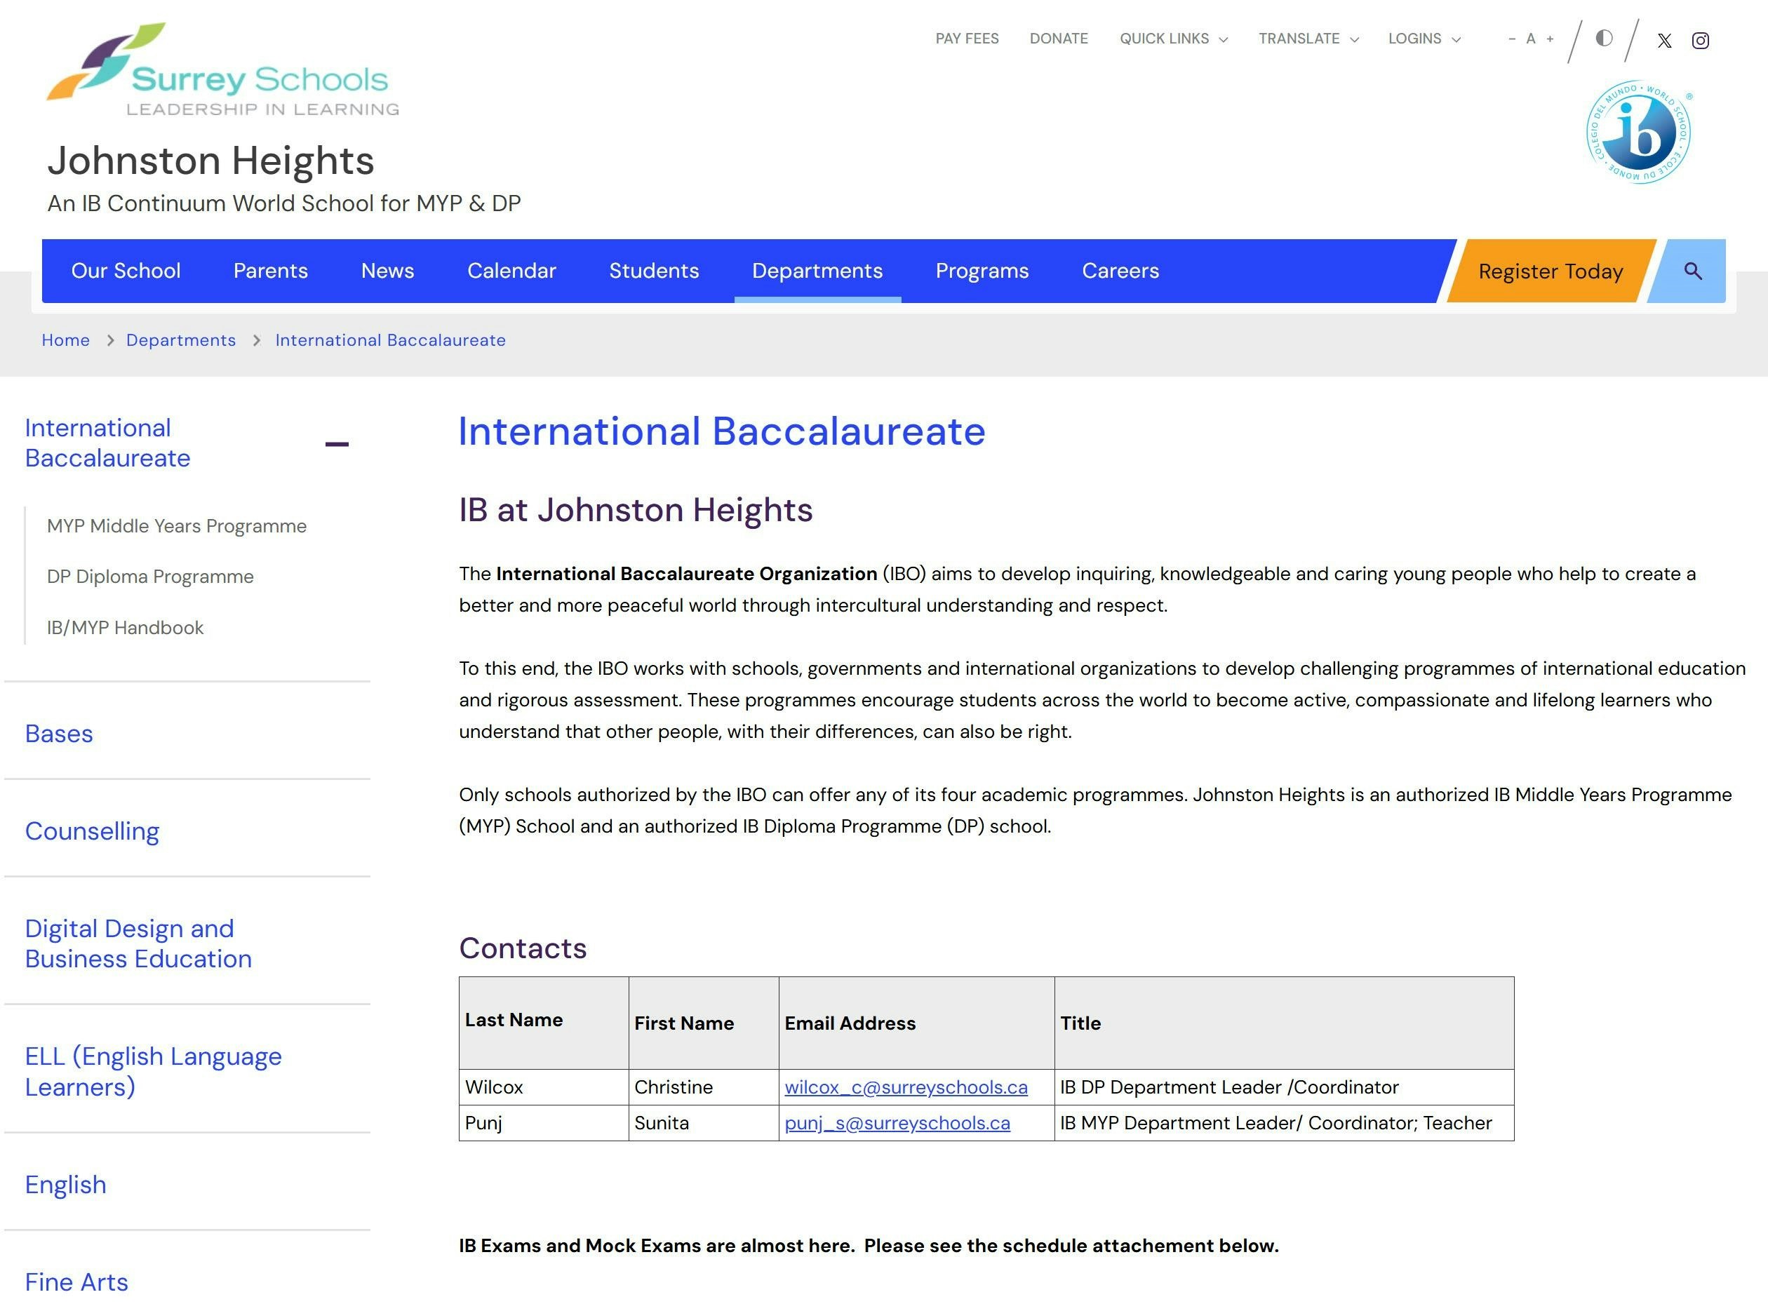
Task: Click the IB DP Department Leader /Coordinator cell
Action: coord(1284,1087)
